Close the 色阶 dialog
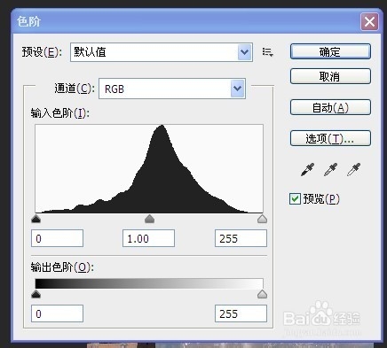The image size is (387, 348). [369, 21]
